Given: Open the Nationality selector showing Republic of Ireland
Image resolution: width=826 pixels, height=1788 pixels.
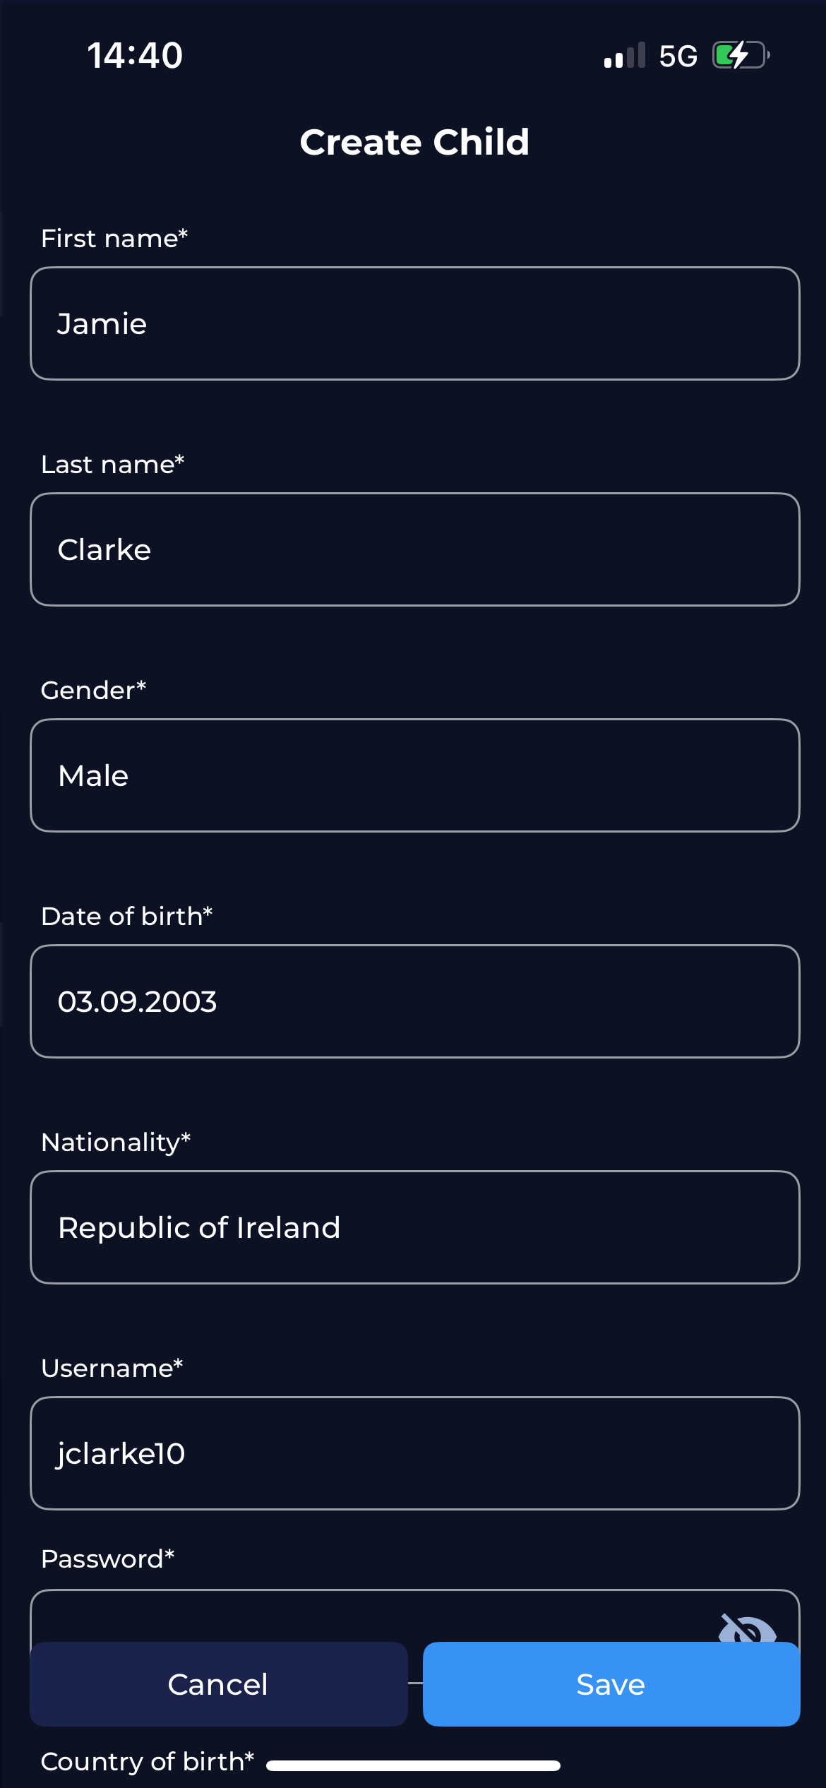Looking at the screenshot, I should pyautogui.click(x=415, y=1227).
